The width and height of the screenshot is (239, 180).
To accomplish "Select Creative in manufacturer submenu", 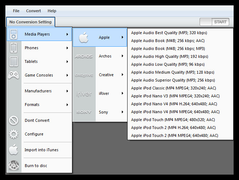I will [x=100, y=75].
